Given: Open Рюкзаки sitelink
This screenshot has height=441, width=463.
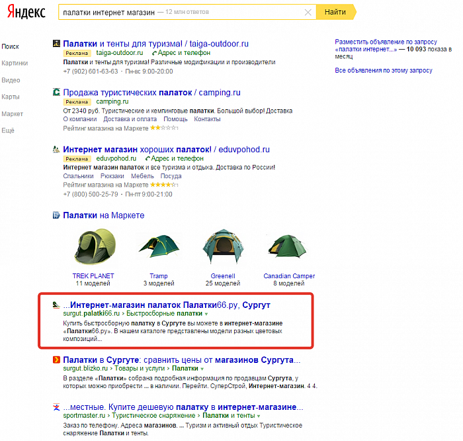Looking at the screenshot, I should (x=112, y=176).
